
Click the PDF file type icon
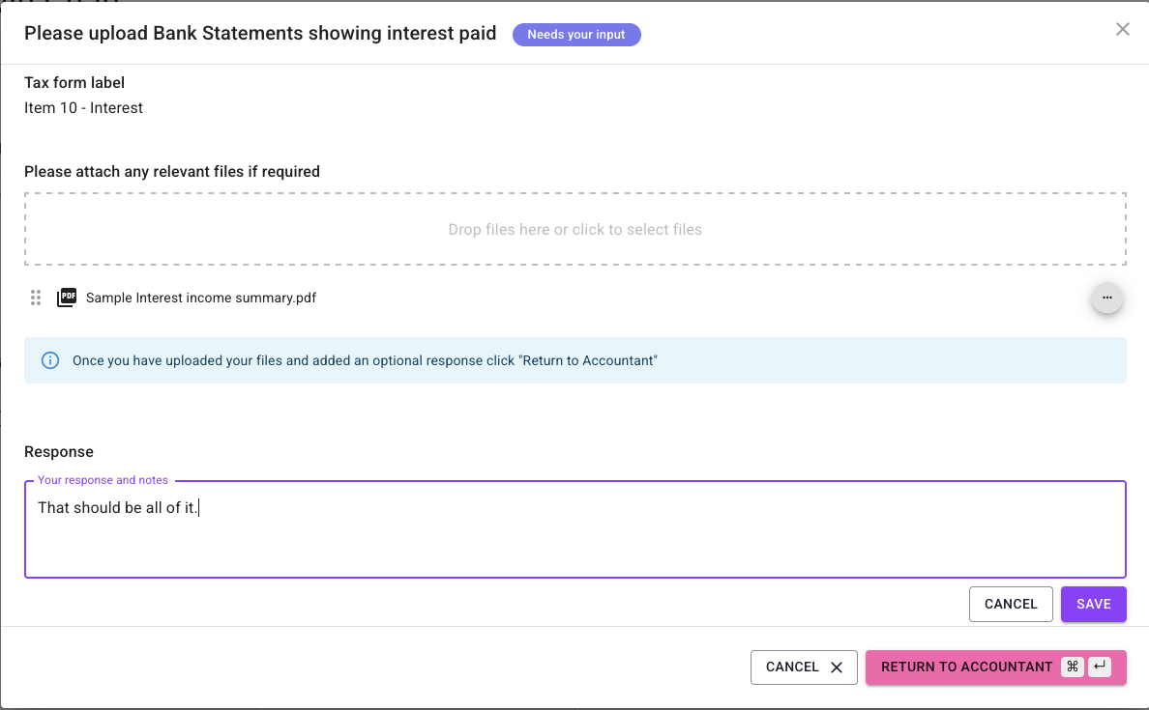tap(67, 298)
